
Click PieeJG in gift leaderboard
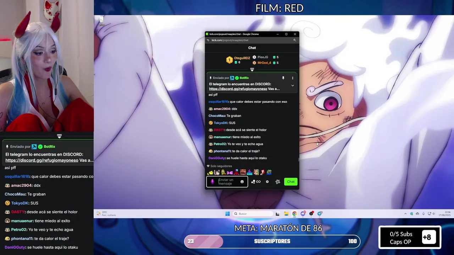click(263, 57)
